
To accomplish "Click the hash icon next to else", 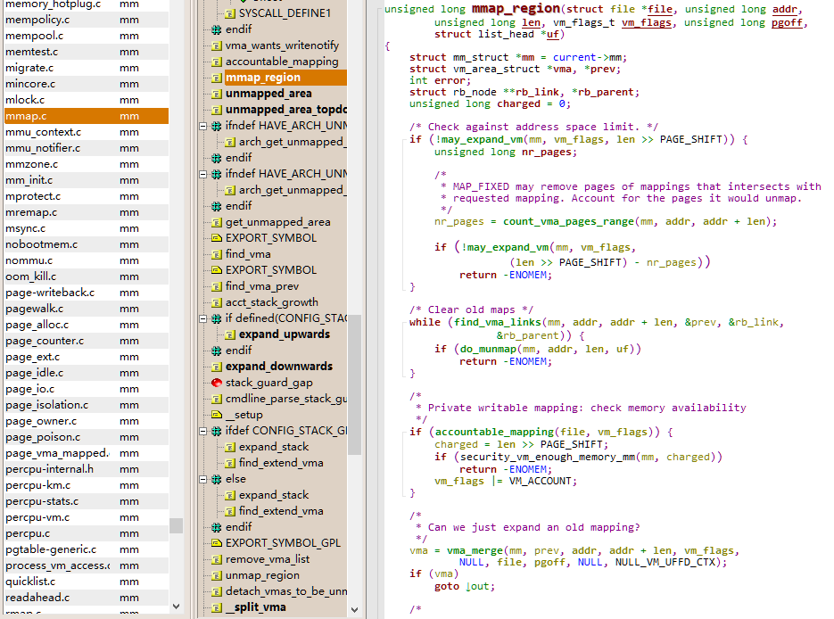I will point(217,479).
